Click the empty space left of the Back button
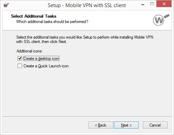Screen dimensions: 174x135 pos(45,125)
